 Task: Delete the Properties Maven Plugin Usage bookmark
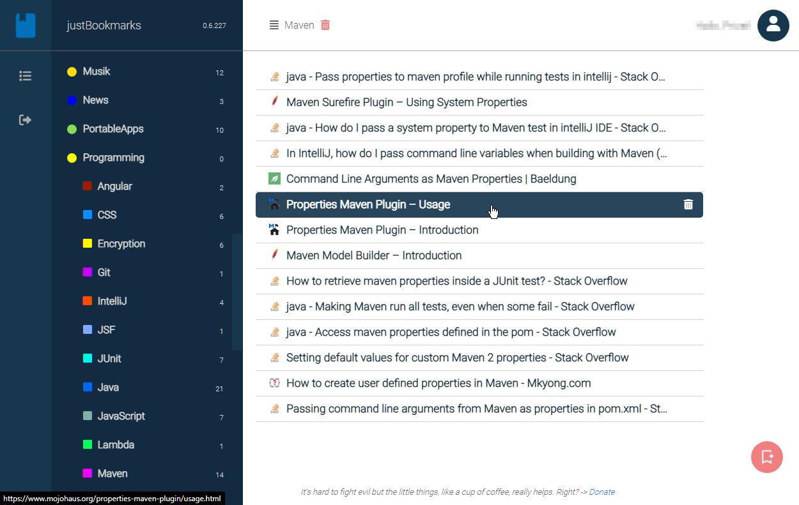pyautogui.click(x=688, y=204)
